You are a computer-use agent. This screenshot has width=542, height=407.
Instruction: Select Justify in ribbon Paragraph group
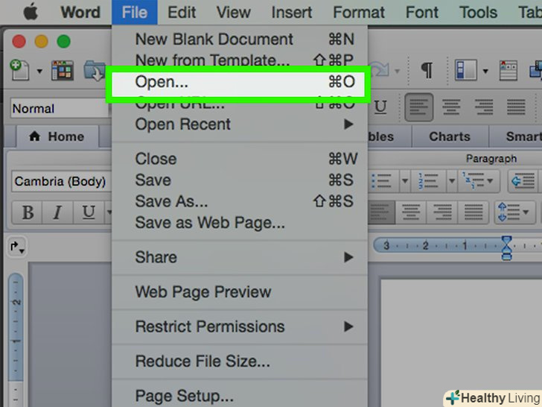(474, 212)
